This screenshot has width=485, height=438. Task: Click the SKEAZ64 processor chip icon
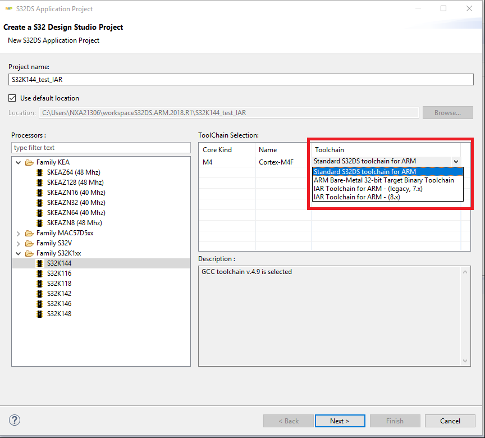39,172
